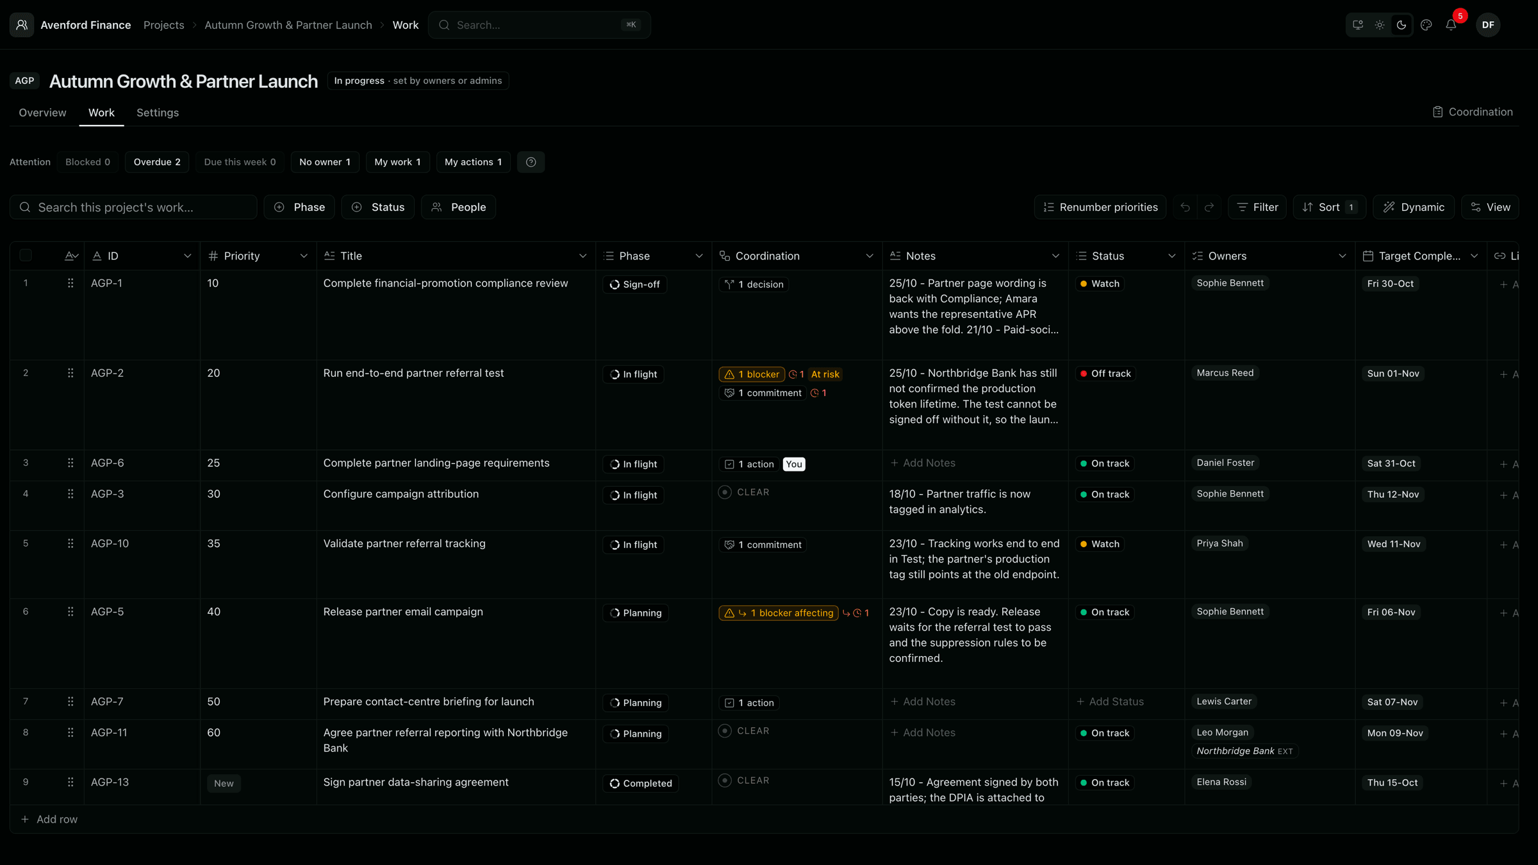
Task: Open the theme palette icon
Action: (1426, 25)
